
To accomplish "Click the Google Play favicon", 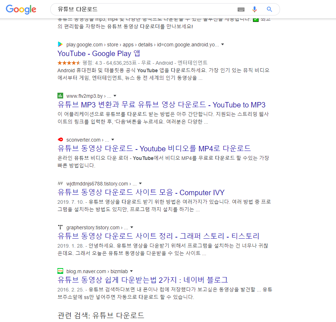I will (60, 45).
